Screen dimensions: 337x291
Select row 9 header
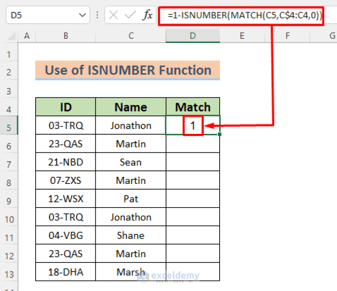(x=9, y=198)
